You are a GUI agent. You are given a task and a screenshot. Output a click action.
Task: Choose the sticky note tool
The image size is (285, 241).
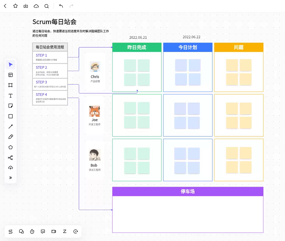tap(11, 106)
